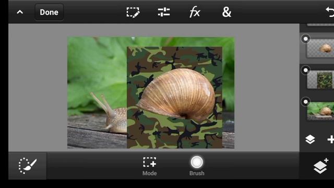Select the camouflage pattern layer thumbnail
334x188 pixels.
point(320,80)
